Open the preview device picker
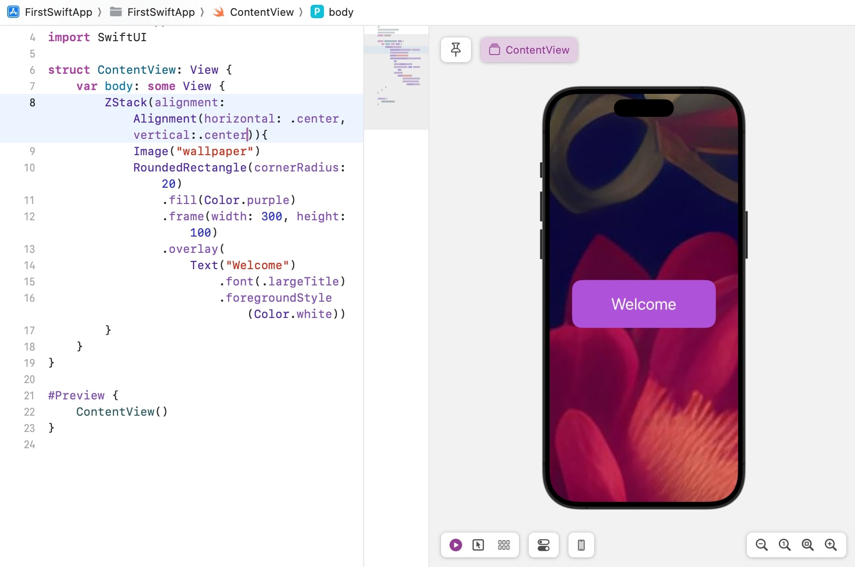The height and width of the screenshot is (567, 855). point(581,545)
